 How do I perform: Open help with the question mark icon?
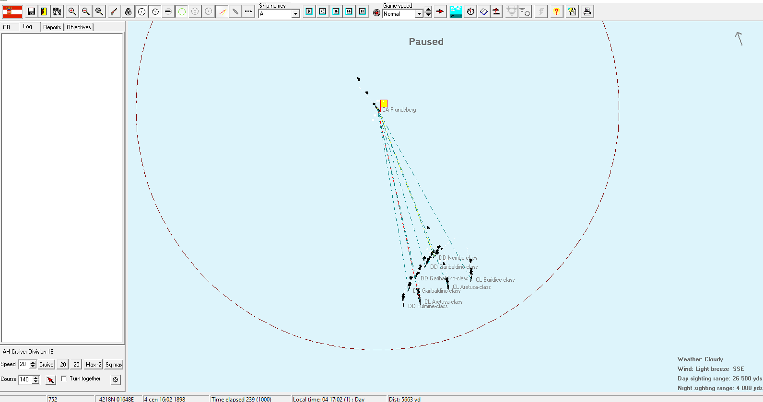(x=556, y=11)
